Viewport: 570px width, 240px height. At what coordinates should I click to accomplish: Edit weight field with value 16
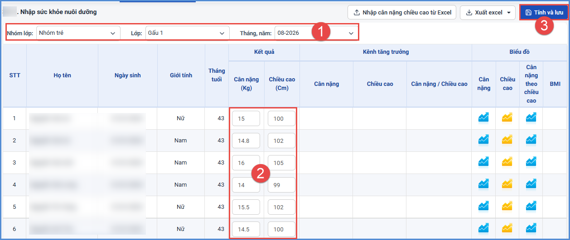tap(246, 163)
